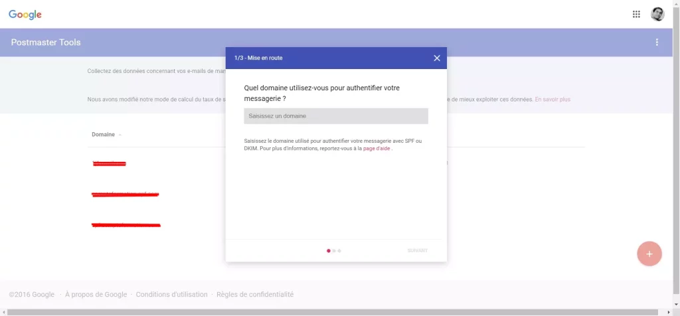Screen dimensions: 680x316
Task: Open Conditions d'utilisation link
Action: click(x=172, y=294)
